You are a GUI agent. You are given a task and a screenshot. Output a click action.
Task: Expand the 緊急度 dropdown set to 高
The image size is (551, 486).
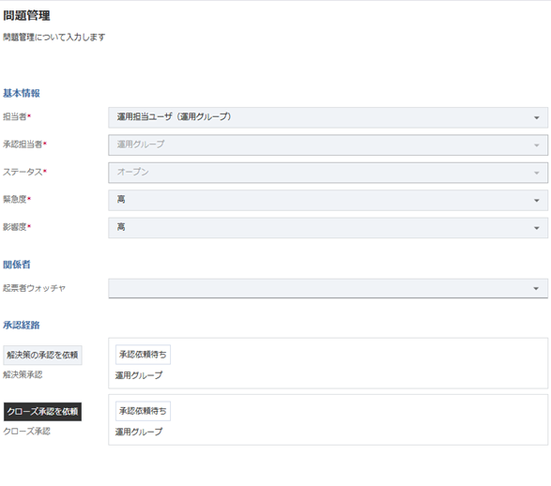pyautogui.click(x=328, y=200)
